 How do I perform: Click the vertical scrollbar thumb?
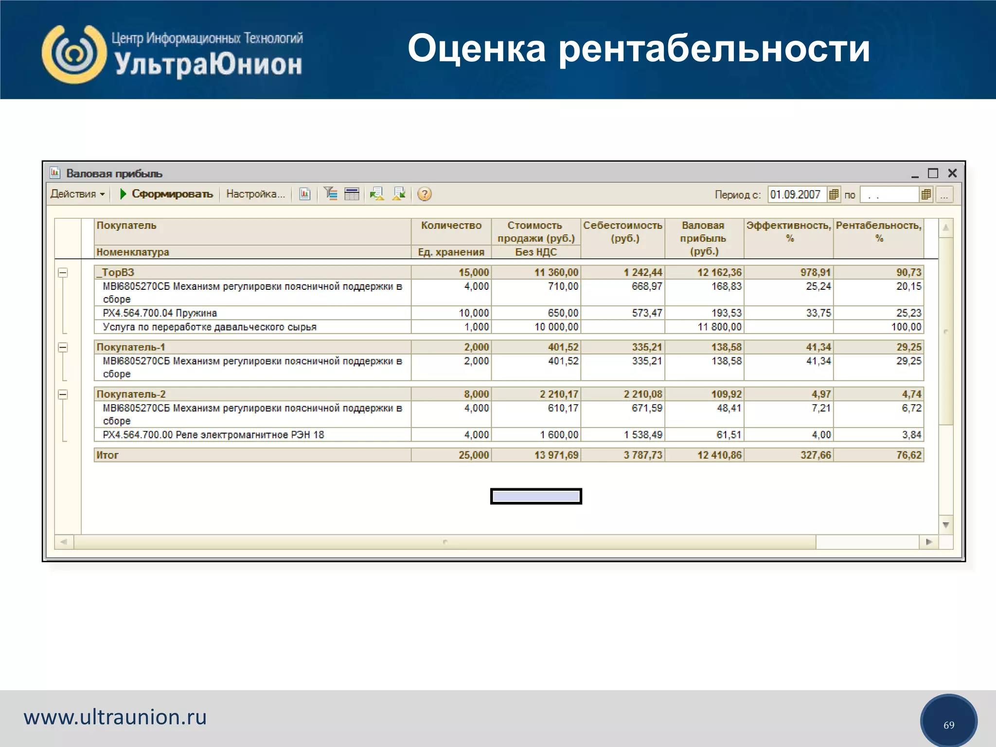[x=946, y=331]
